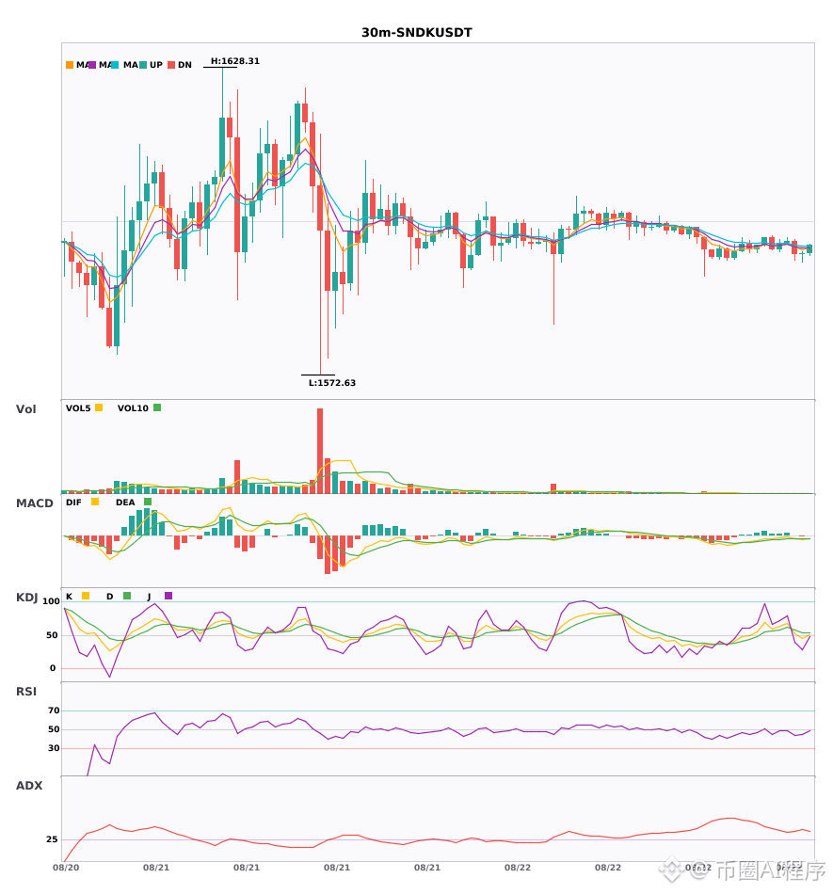
Task: Click the cyan MA legend swatch
Action: (115, 65)
